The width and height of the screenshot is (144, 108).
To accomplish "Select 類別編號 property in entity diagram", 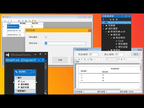I will pyautogui.click(x=25, y=84).
